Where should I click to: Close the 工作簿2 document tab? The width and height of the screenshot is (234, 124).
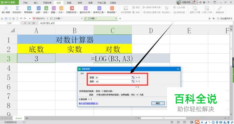[x=116, y=19]
